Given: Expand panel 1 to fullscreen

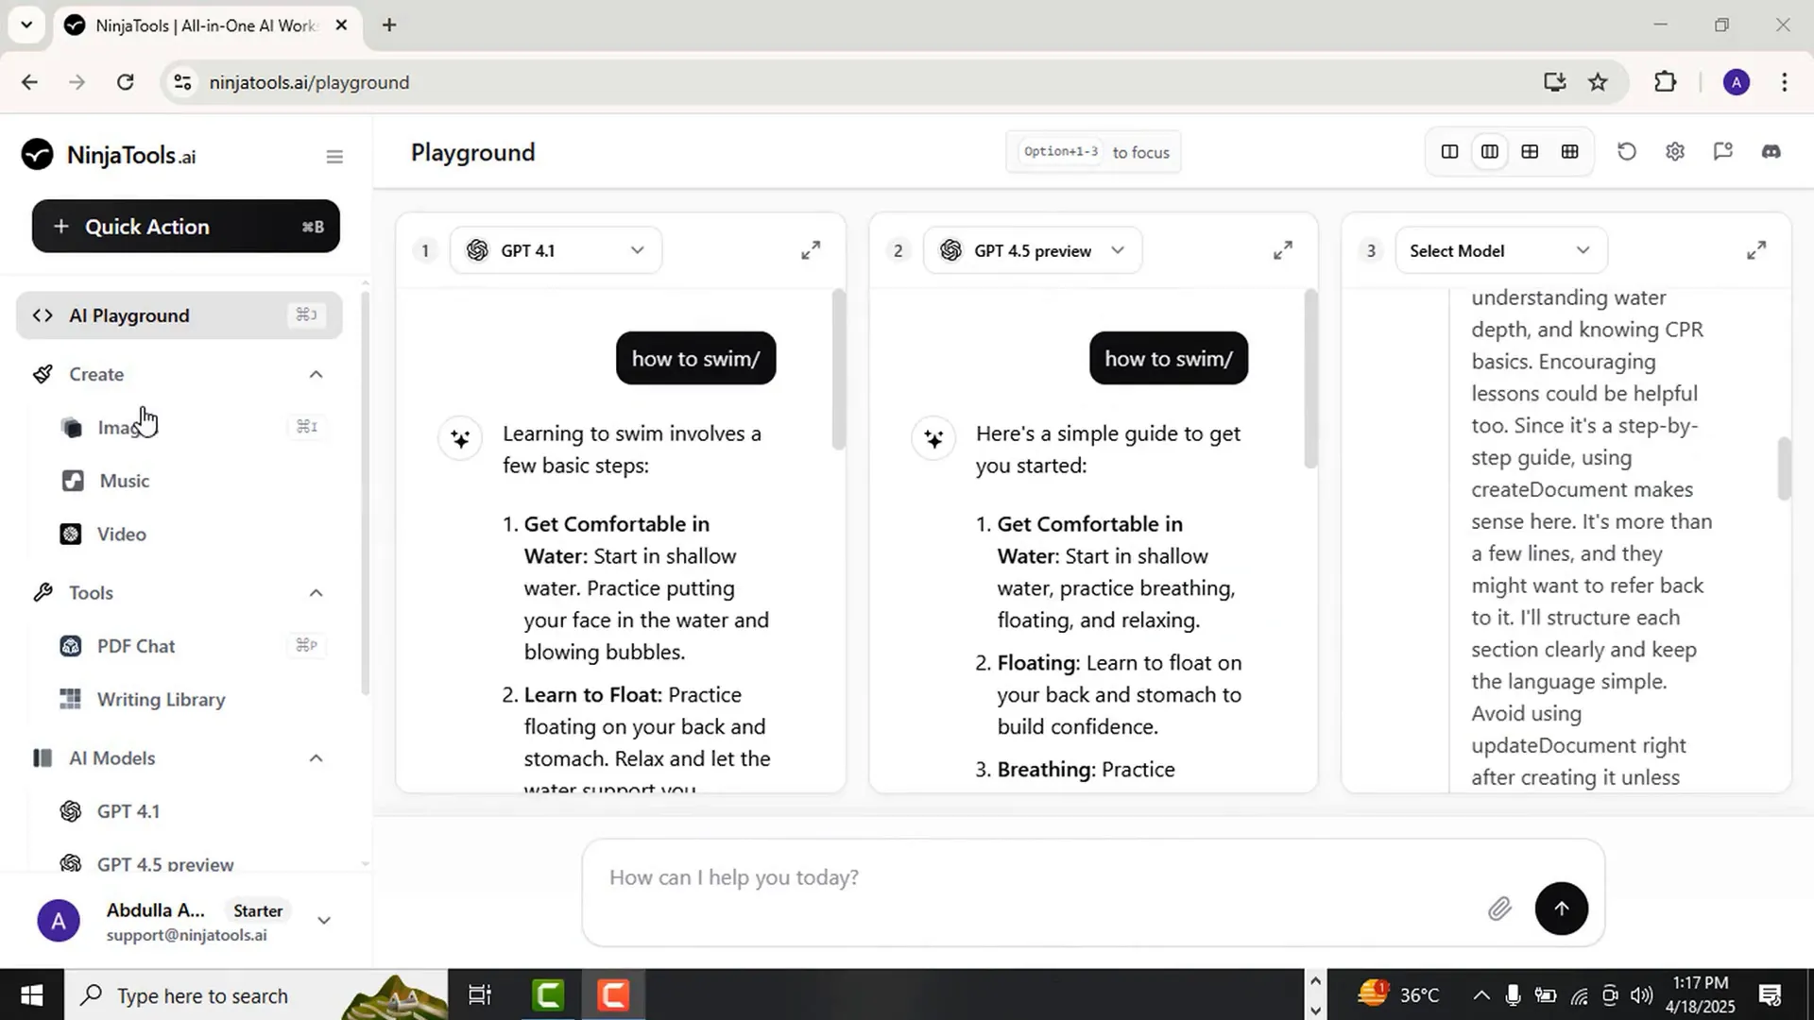Looking at the screenshot, I should 811,250.
